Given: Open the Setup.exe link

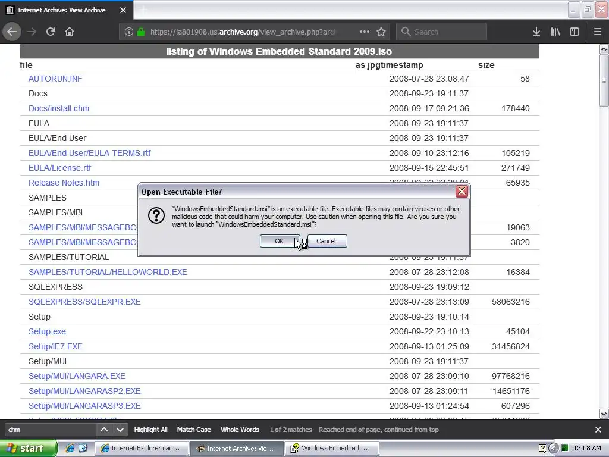Looking at the screenshot, I should pyautogui.click(x=47, y=331).
